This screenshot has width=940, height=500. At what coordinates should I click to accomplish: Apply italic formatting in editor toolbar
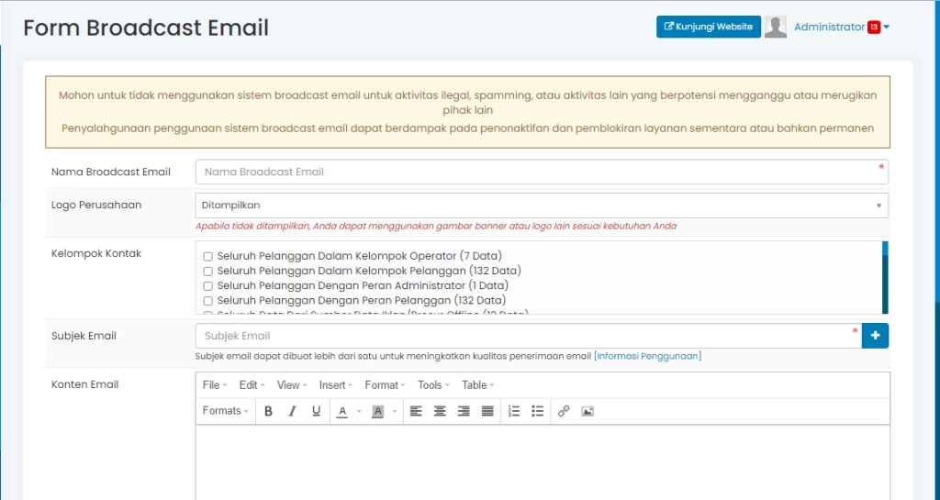pos(292,411)
